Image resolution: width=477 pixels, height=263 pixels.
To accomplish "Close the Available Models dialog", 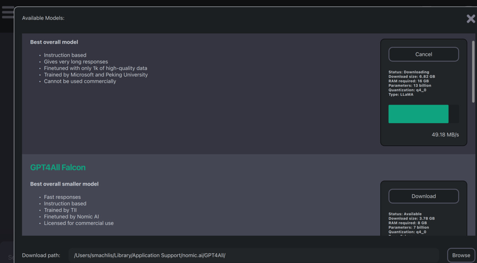I will (x=471, y=19).
